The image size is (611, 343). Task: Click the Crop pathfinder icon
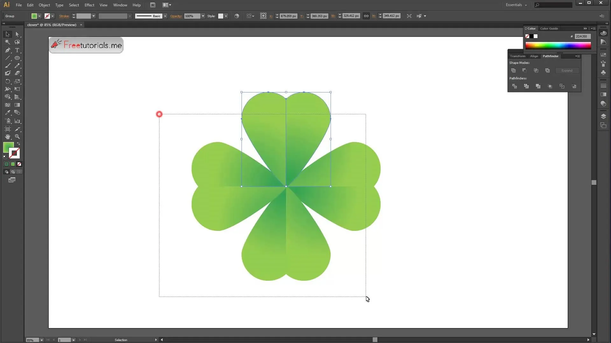click(550, 86)
